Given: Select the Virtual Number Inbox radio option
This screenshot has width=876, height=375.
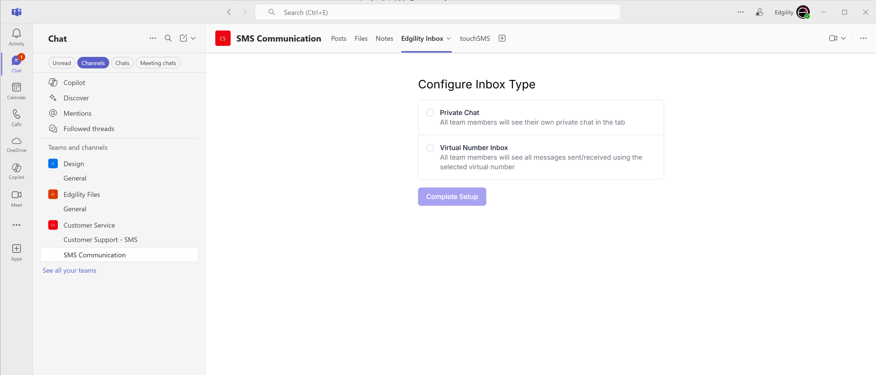Looking at the screenshot, I should [430, 147].
